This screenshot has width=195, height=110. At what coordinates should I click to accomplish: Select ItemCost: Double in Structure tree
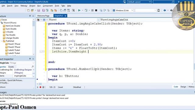coord(13,26)
